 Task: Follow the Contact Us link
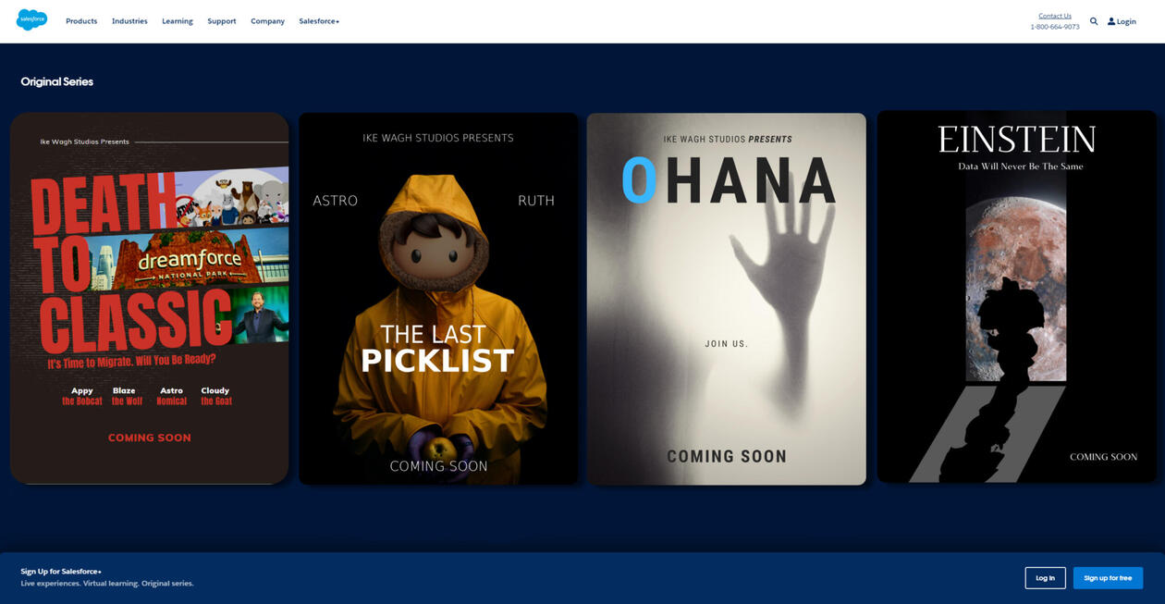[x=1054, y=16]
